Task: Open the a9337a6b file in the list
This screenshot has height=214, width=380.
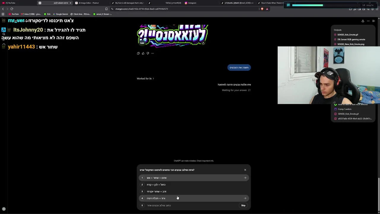Action: (x=353, y=119)
